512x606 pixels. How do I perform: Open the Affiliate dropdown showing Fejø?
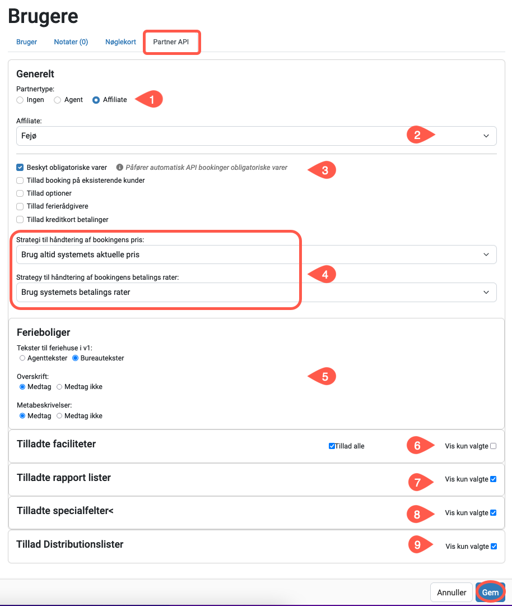[x=257, y=136]
